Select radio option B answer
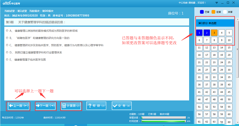Viewport: 239px width, 126px height. [x=7, y=38]
